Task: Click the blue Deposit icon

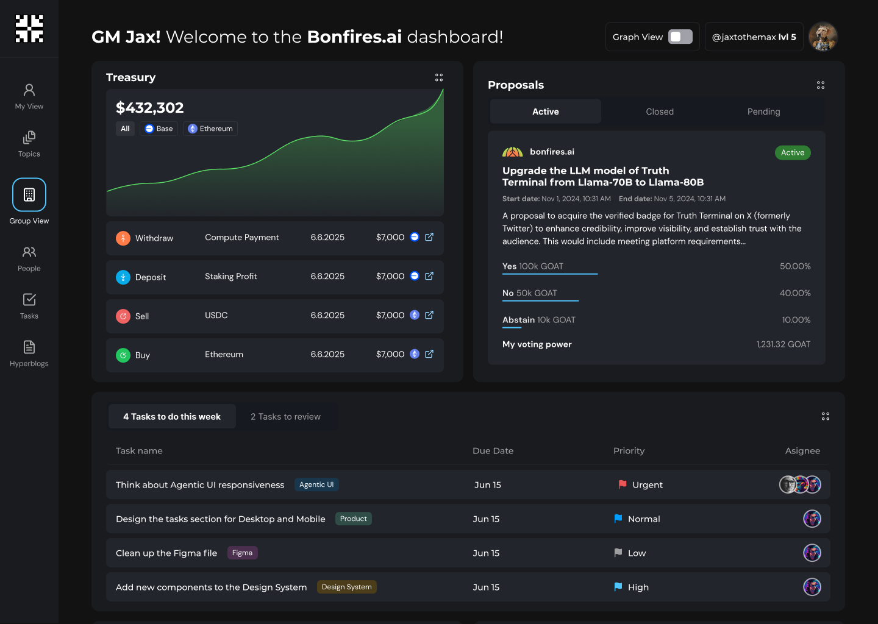Action: click(123, 277)
